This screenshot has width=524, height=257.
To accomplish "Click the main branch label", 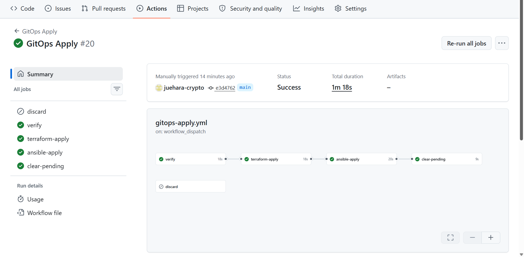I will pos(245,87).
